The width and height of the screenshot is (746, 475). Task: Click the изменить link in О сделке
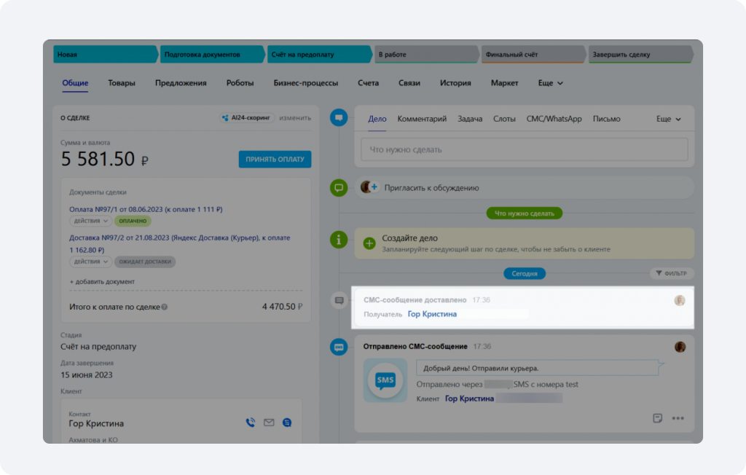tap(295, 117)
